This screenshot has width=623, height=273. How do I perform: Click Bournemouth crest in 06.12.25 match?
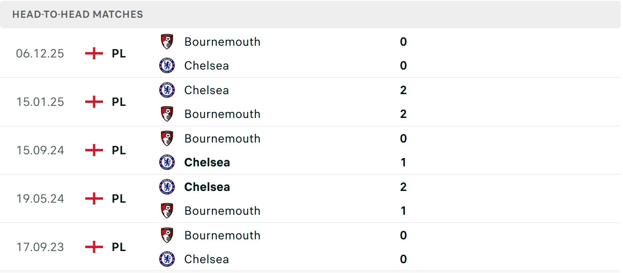coord(167,42)
